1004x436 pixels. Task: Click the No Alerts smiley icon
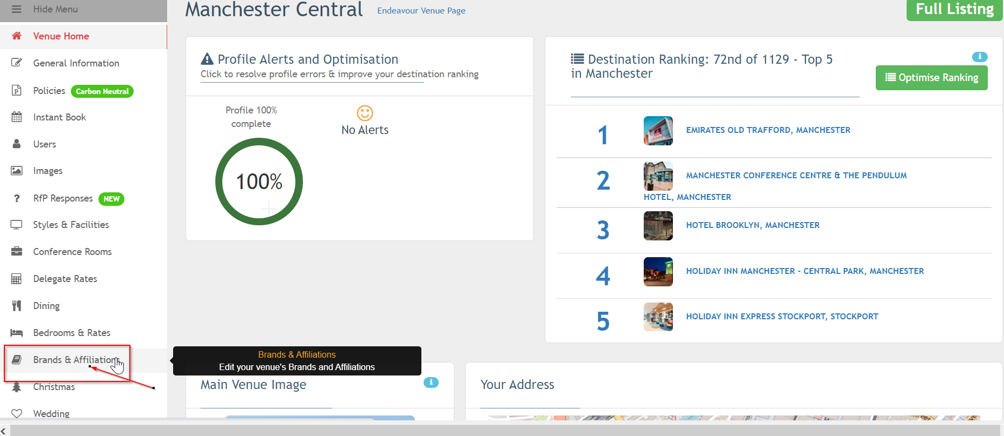365,113
